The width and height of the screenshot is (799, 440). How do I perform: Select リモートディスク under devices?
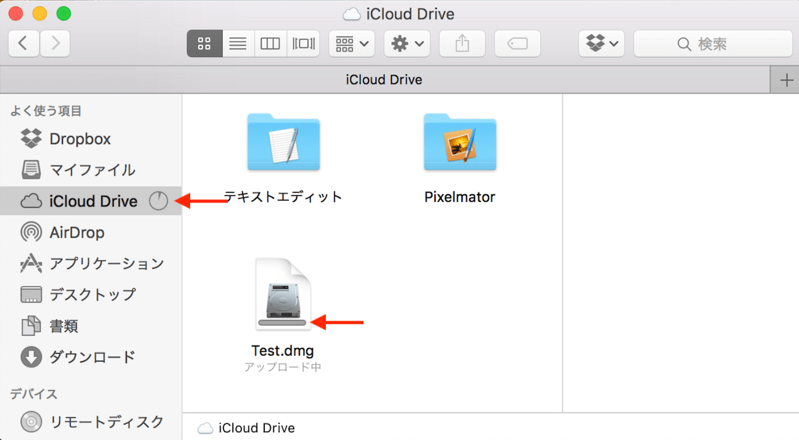pyautogui.click(x=91, y=422)
